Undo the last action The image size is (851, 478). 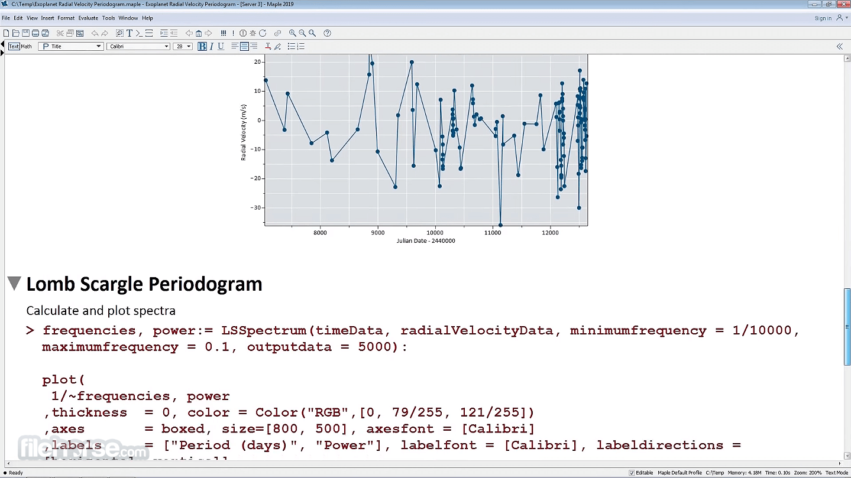(95, 33)
